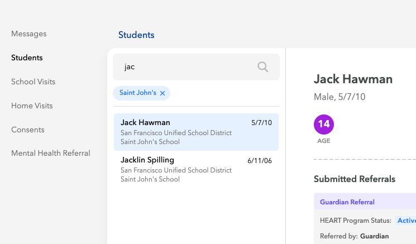416x244 pixels.
Task: Click the 'Referred by: Guardian' line
Action: coord(354,236)
